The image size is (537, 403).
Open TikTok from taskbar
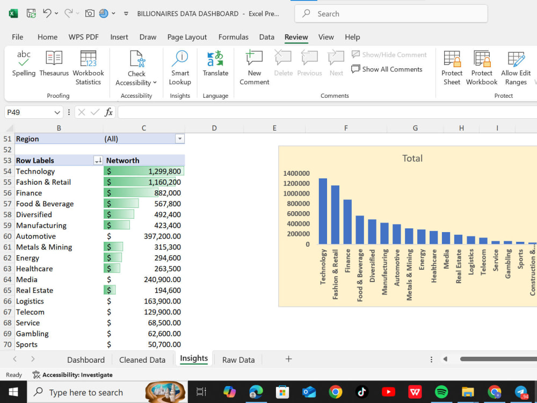(361, 392)
